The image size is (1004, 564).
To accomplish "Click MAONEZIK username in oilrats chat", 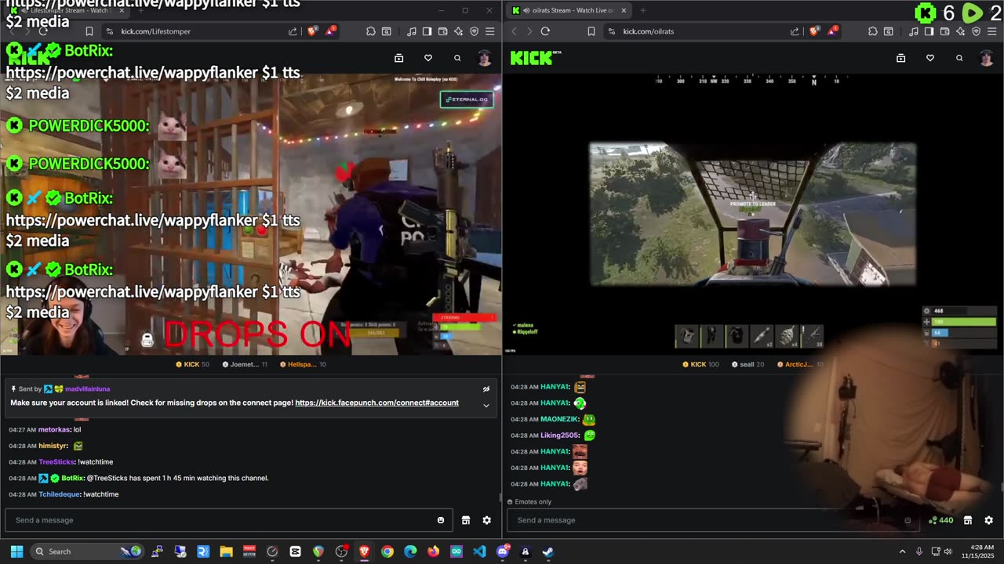I will [559, 419].
